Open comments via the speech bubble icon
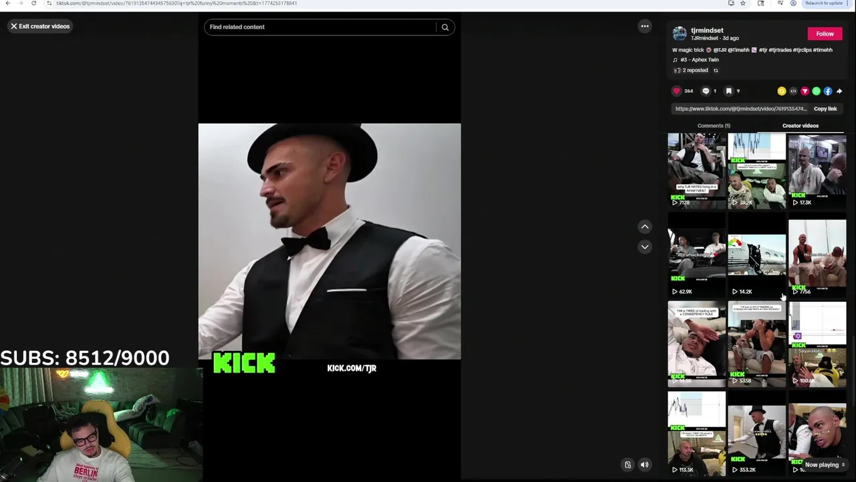856x482 pixels. pos(706,91)
